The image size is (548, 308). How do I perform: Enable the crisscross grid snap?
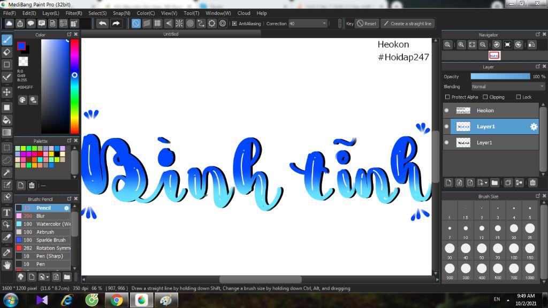tap(158, 24)
